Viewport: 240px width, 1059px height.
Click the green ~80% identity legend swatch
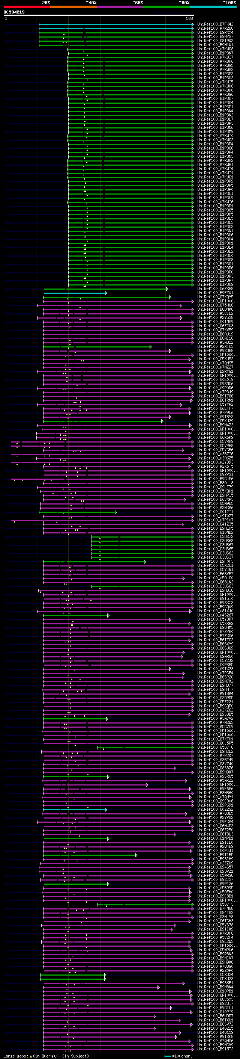(x=166, y=7)
